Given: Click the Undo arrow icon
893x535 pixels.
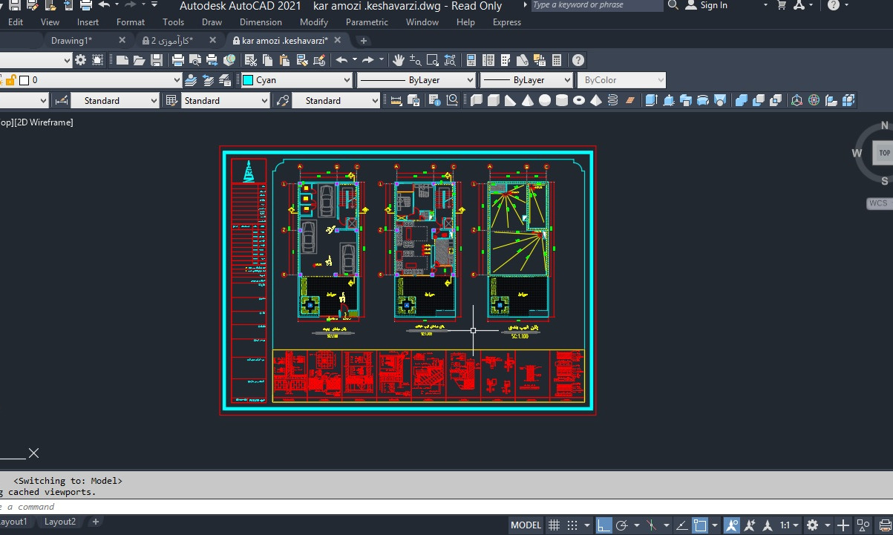Looking at the screenshot, I should click(341, 60).
